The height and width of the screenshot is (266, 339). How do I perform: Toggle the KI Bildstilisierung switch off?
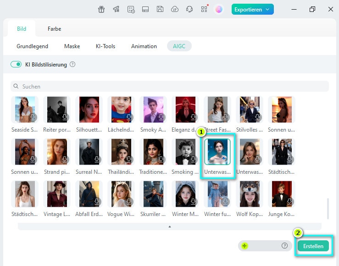click(x=16, y=64)
